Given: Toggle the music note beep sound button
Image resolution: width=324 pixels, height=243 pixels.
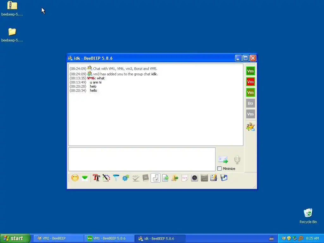Looking at the screenshot, I should click(156, 178).
